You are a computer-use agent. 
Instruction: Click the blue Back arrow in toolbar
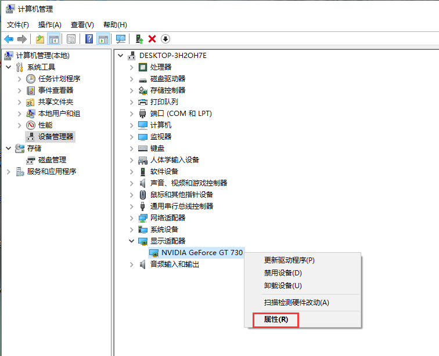(x=9, y=39)
